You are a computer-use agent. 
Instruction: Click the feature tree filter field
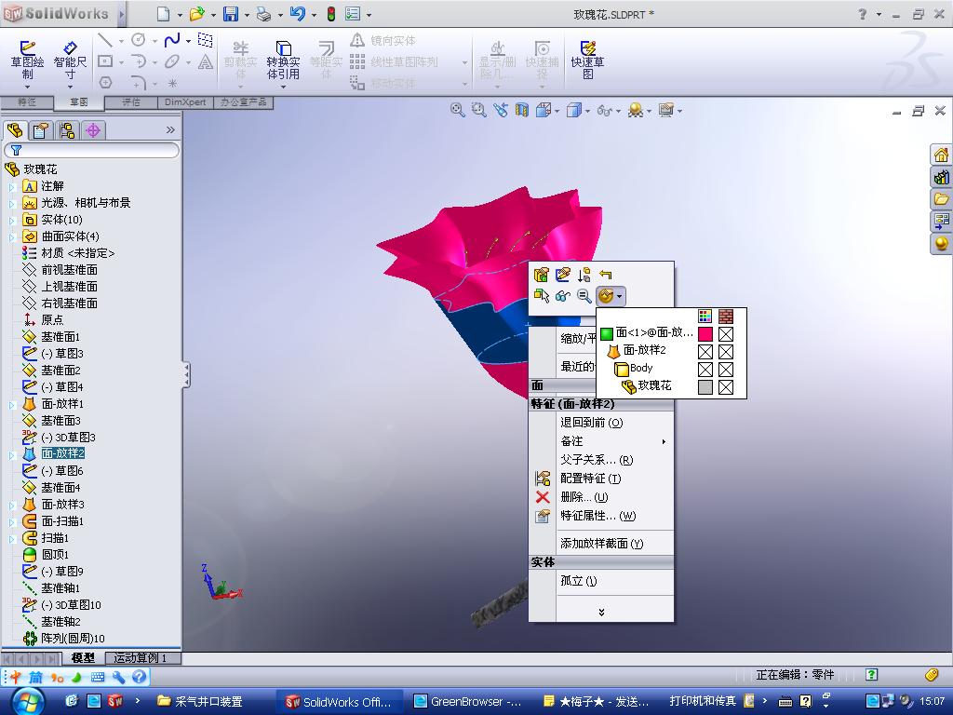point(92,150)
